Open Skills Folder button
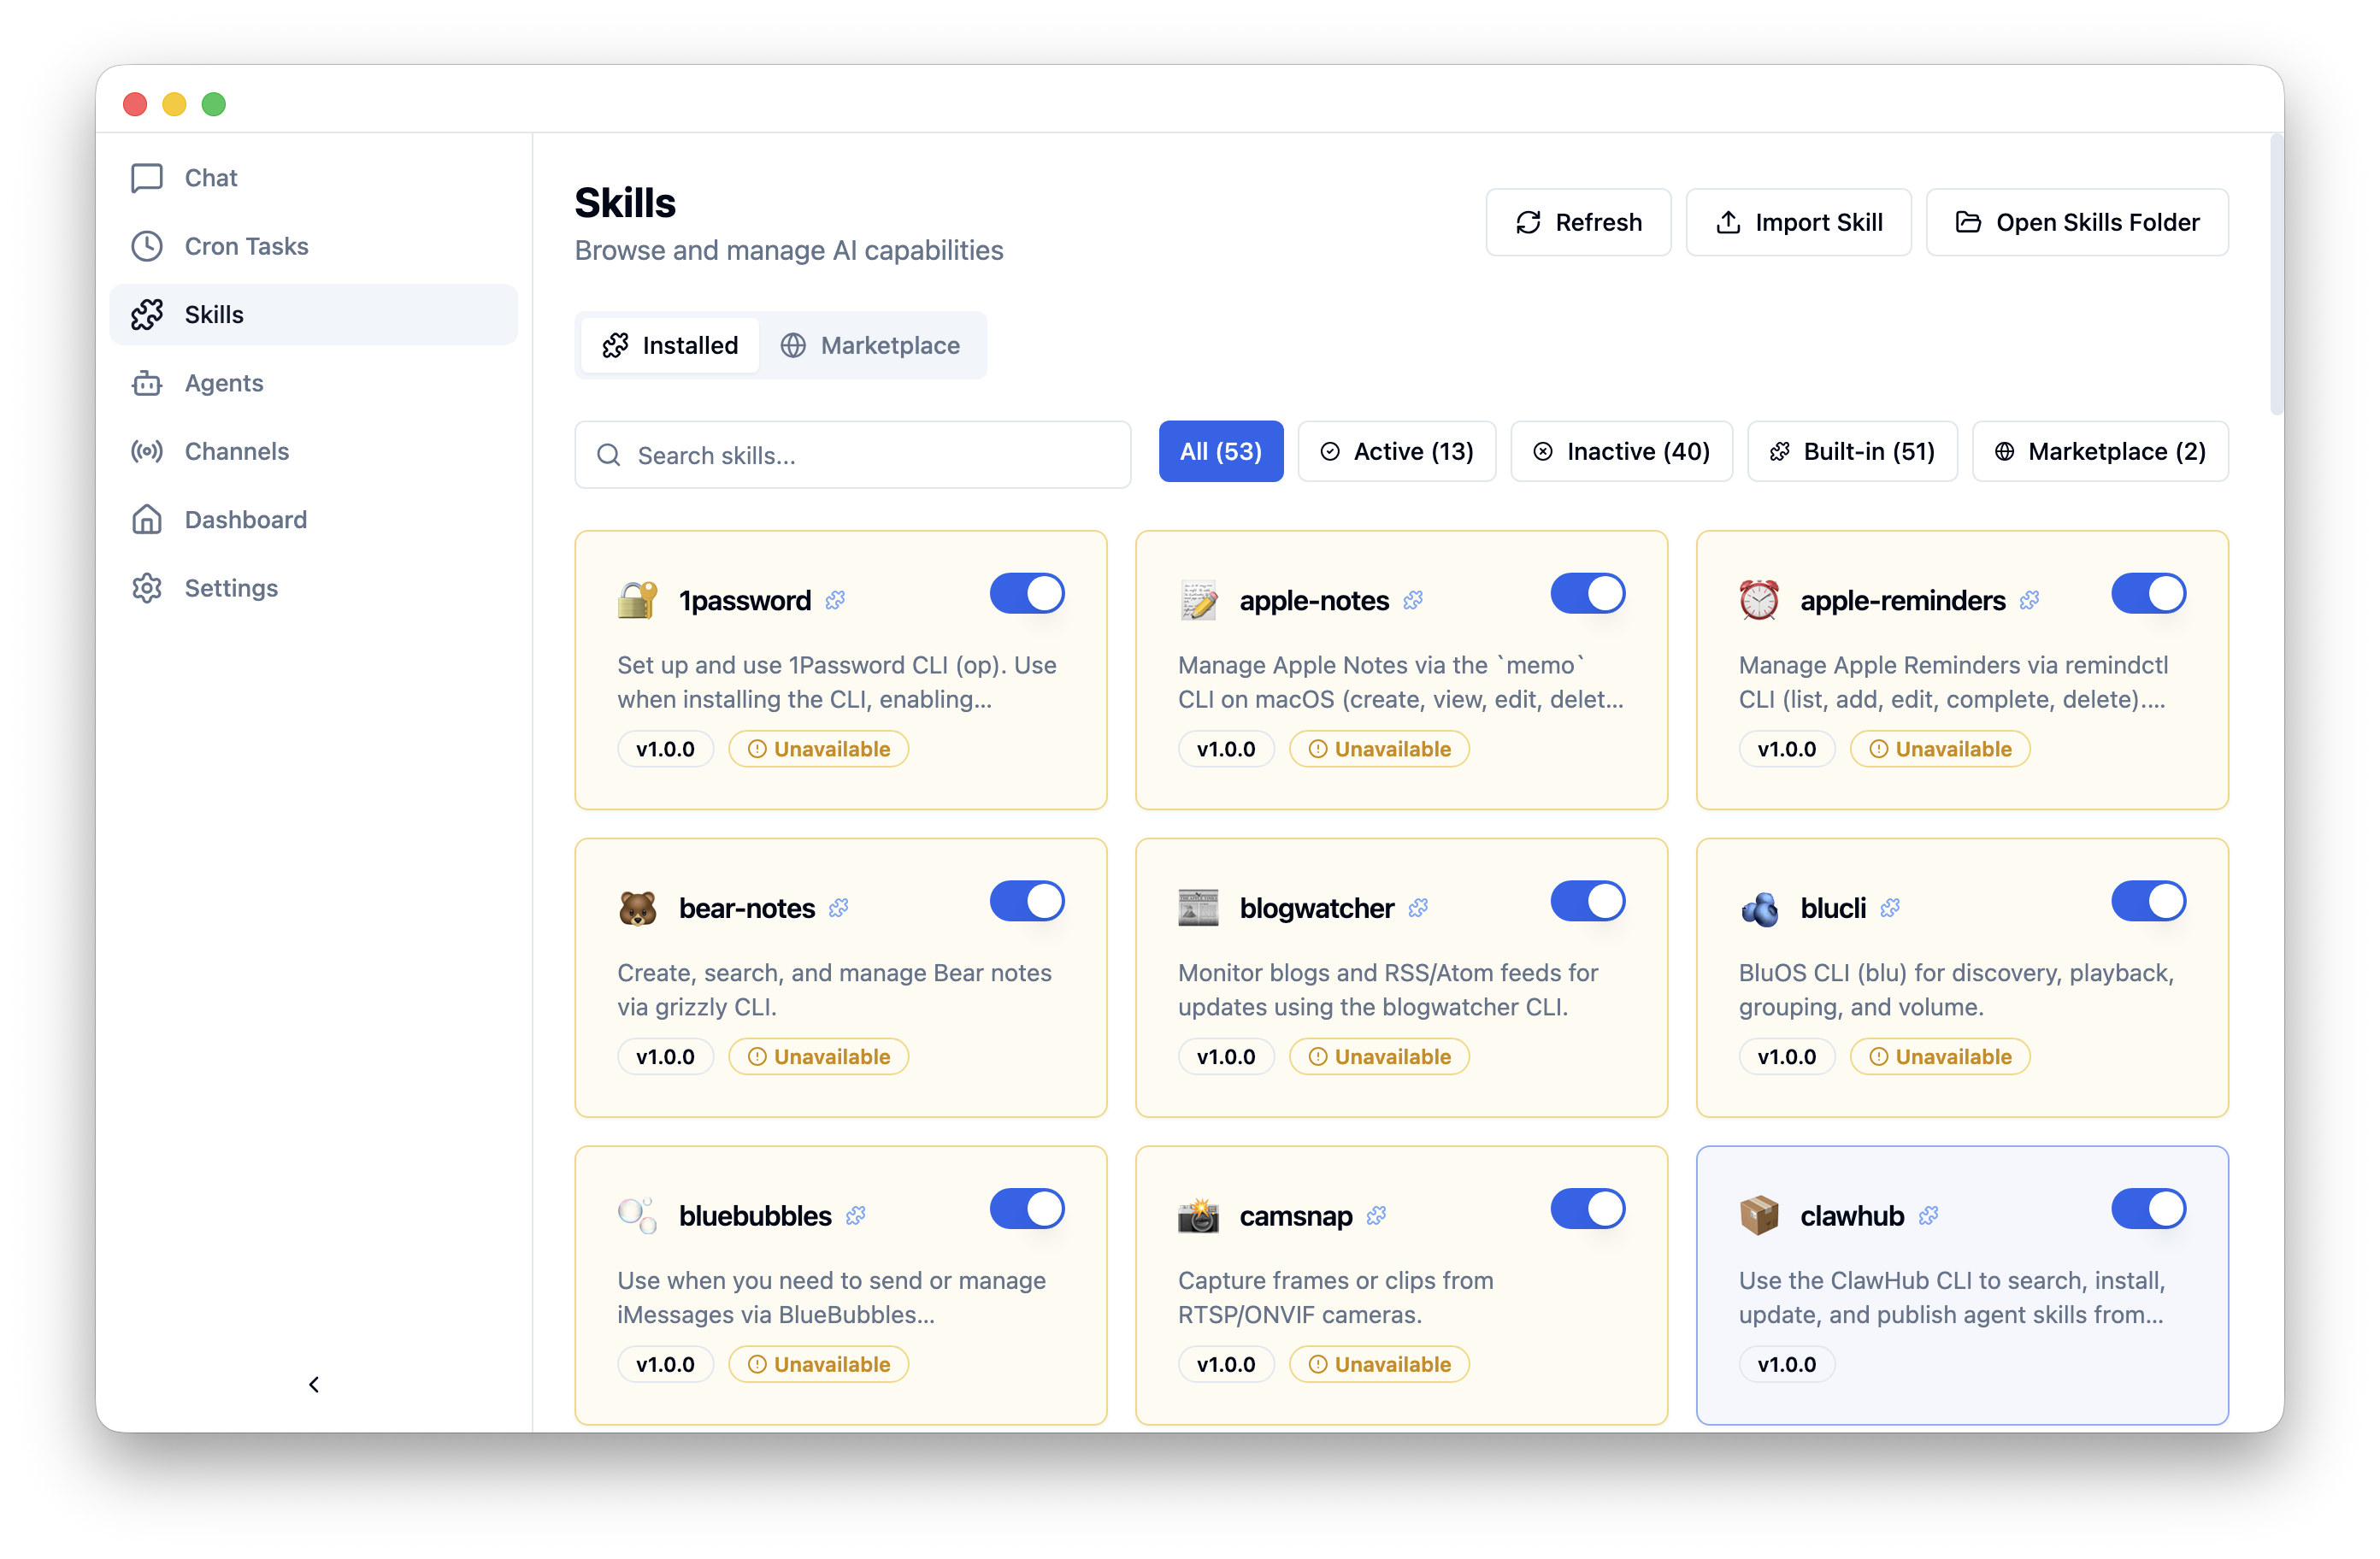This screenshot has width=2380, height=1559. (x=2077, y=222)
